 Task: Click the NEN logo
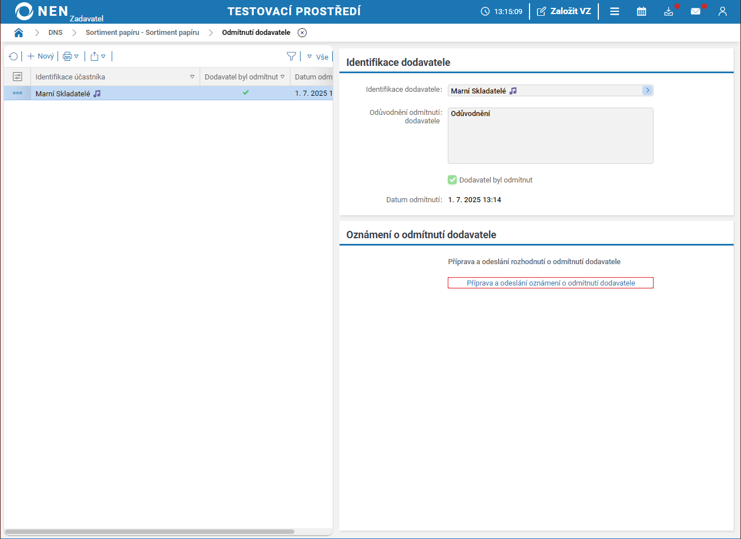(x=42, y=11)
